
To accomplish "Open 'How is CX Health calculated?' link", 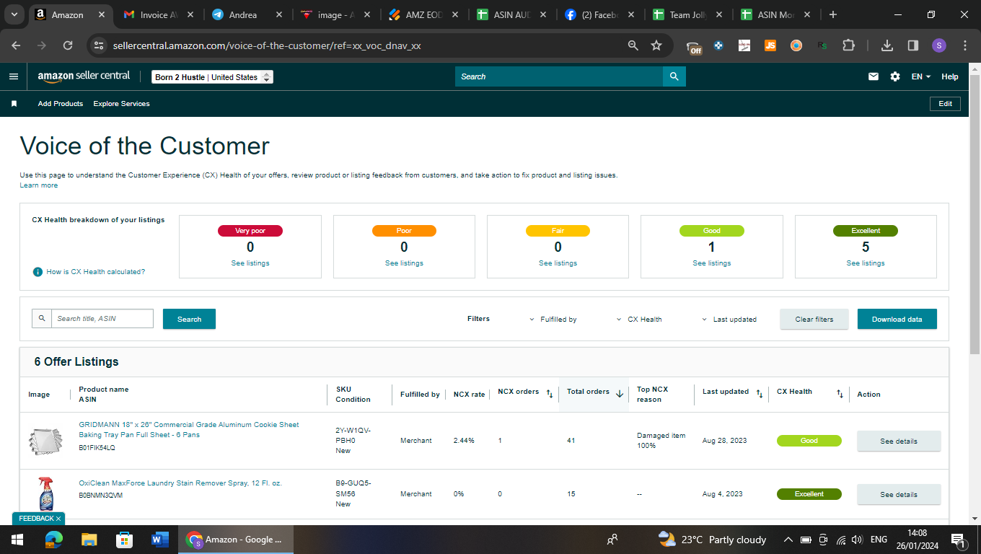I will pos(96,272).
